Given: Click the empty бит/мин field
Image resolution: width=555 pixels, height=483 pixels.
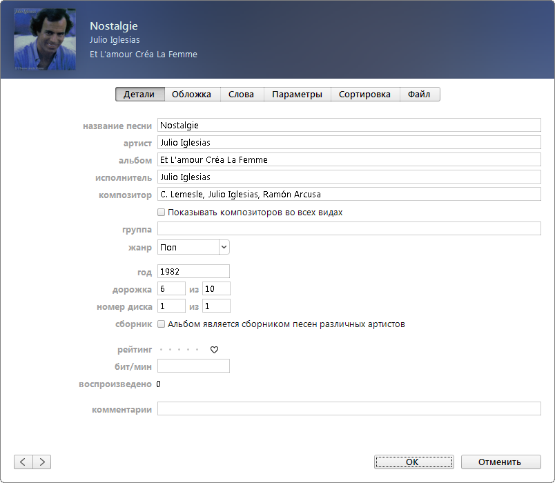Looking at the screenshot, I should [x=193, y=366].
